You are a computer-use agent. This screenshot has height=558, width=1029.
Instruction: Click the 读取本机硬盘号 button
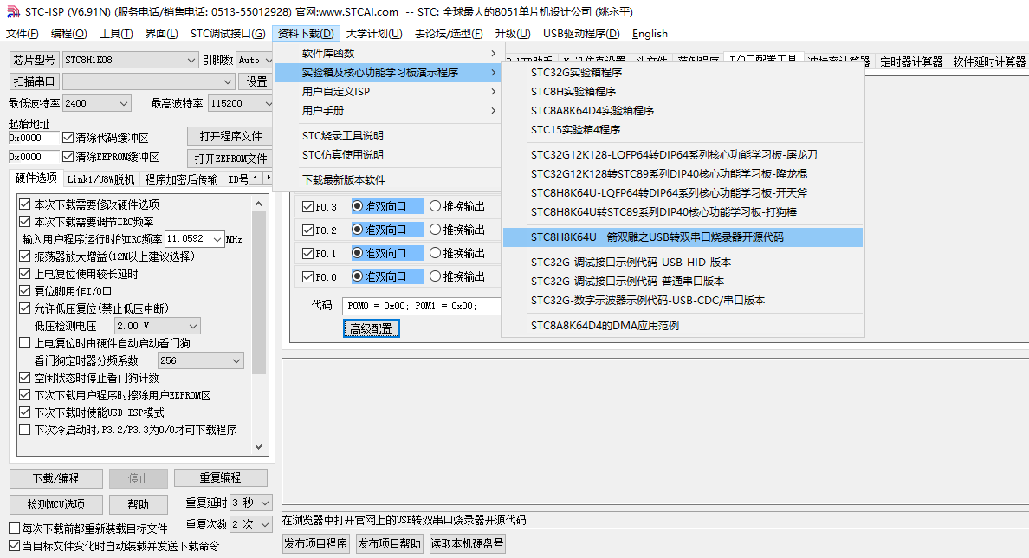(467, 543)
